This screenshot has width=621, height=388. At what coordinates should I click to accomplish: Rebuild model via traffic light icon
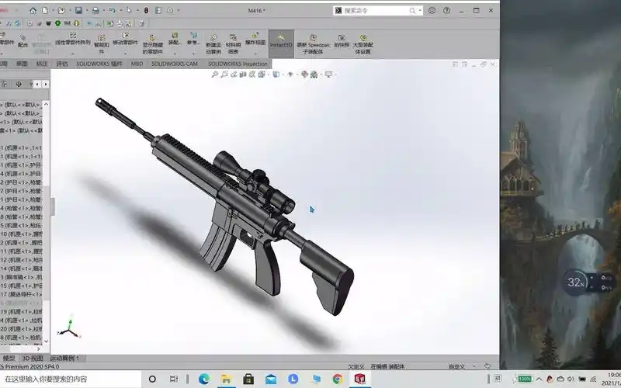146,11
